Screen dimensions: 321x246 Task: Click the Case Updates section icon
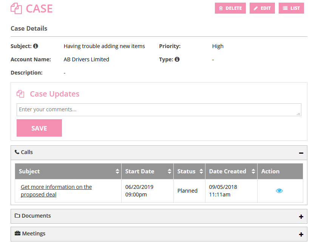tap(20, 94)
